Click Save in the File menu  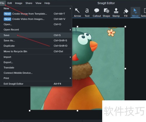point(36,35)
